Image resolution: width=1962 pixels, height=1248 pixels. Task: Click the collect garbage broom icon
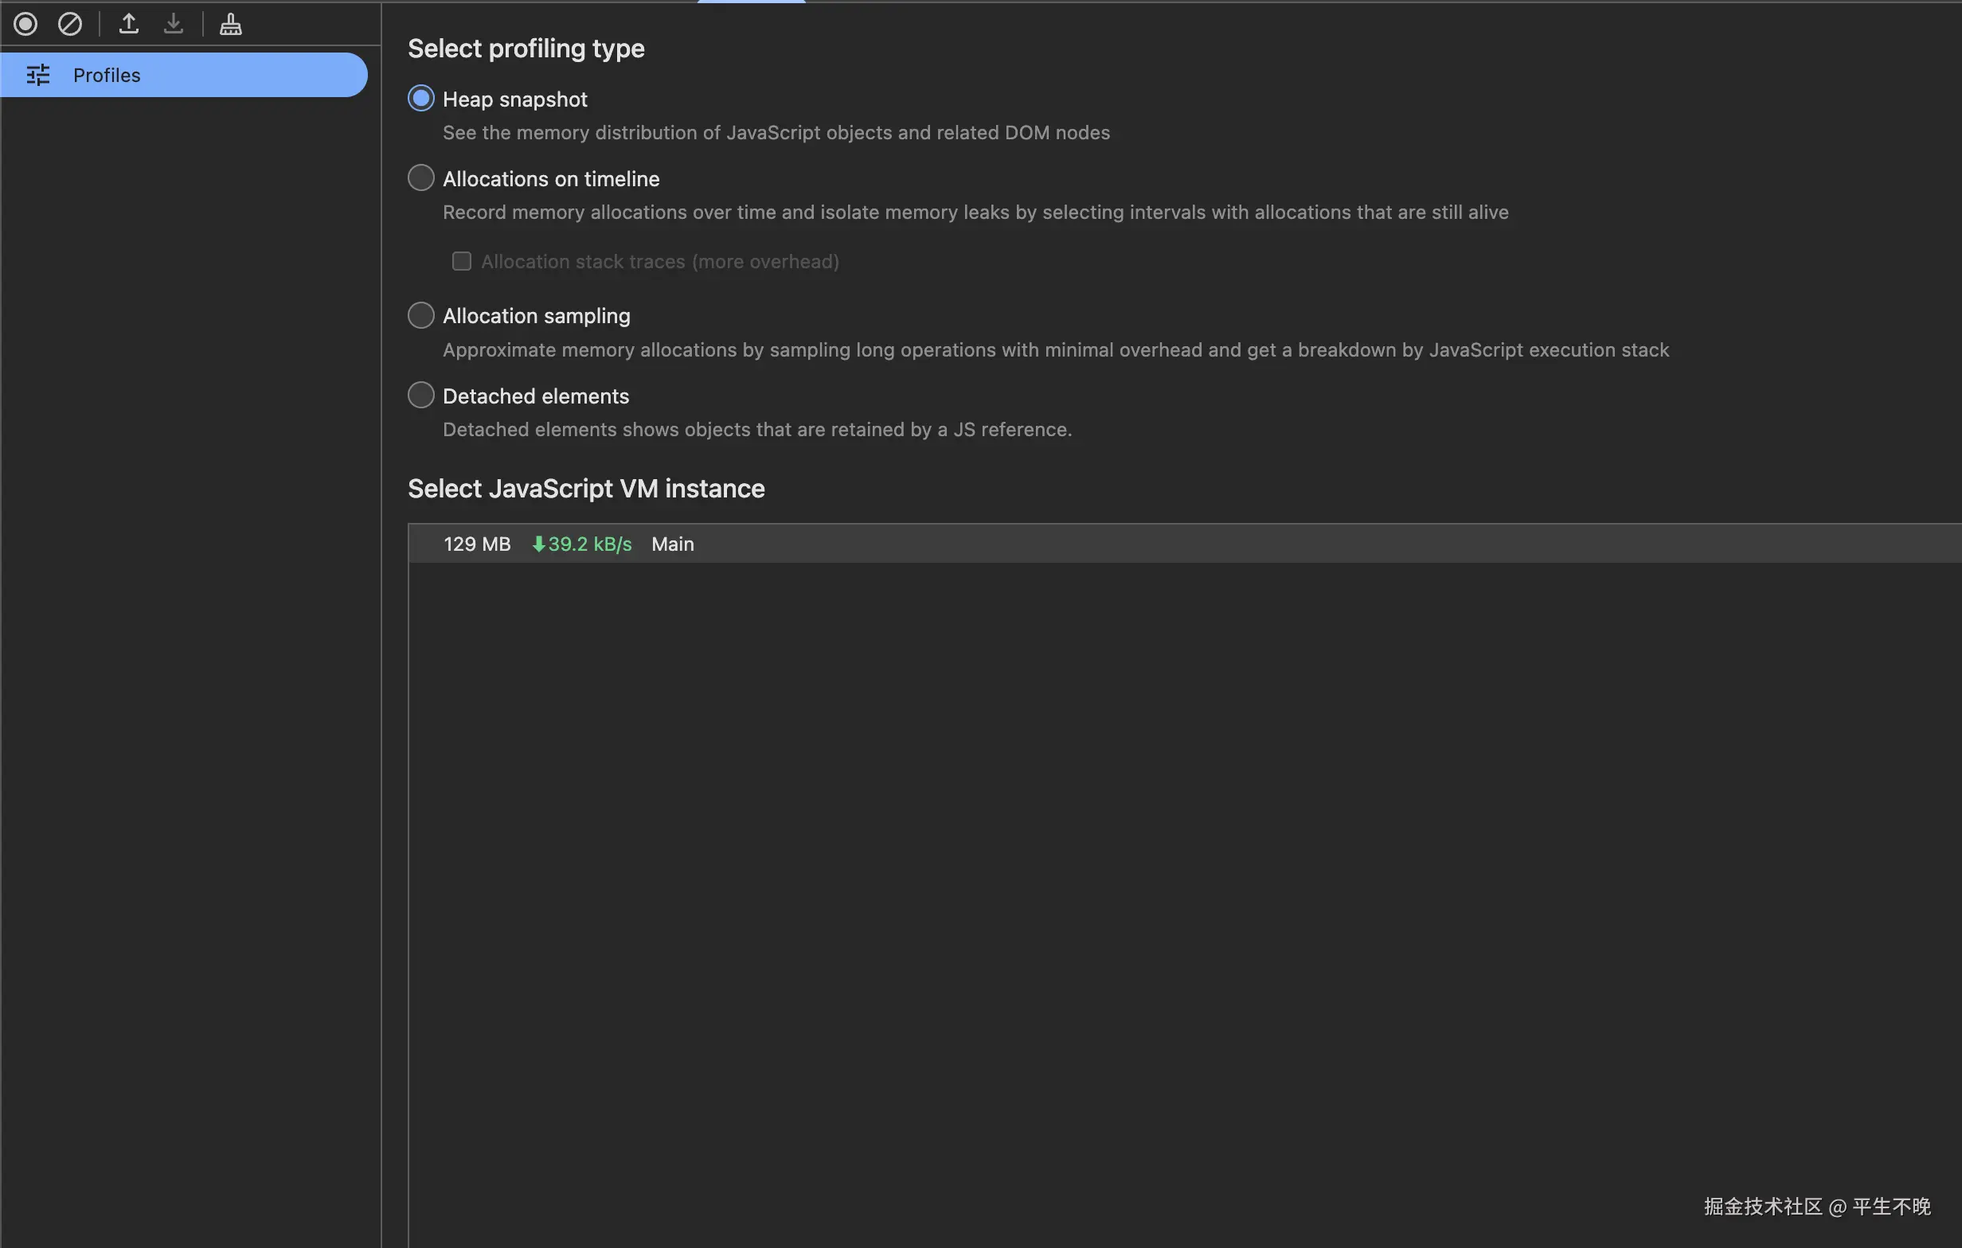click(231, 25)
